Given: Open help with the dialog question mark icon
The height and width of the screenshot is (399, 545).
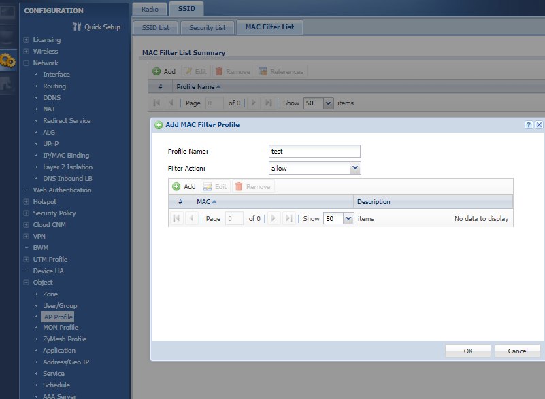Looking at the screenshot, I should click(x=529, y=124).
